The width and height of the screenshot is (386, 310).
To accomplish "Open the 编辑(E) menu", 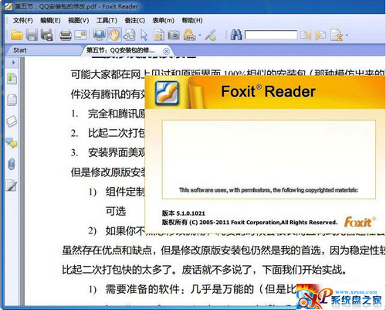I will (x=50, y=20).
